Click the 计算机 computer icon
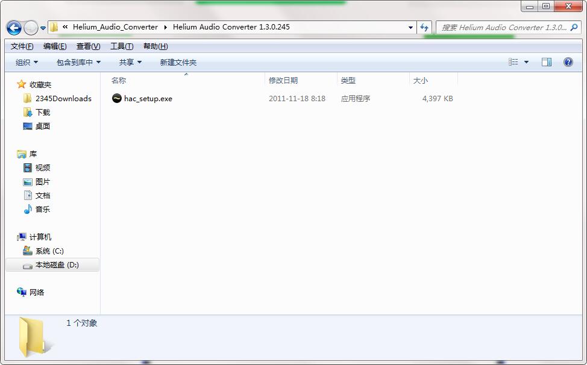This screenshot has width=587, height=365. point(22,237)
